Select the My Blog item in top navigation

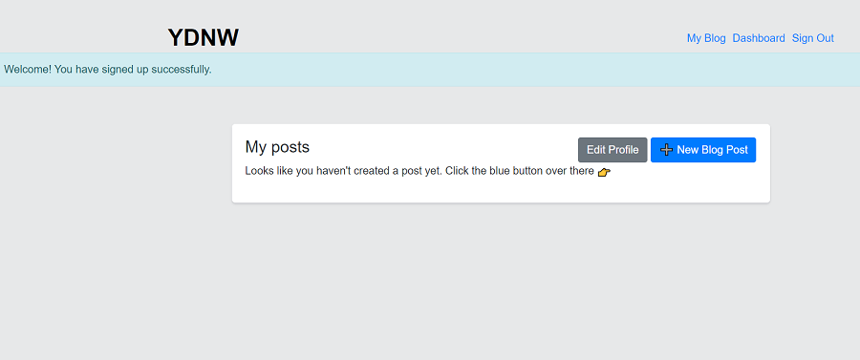(x=706, y=38)
